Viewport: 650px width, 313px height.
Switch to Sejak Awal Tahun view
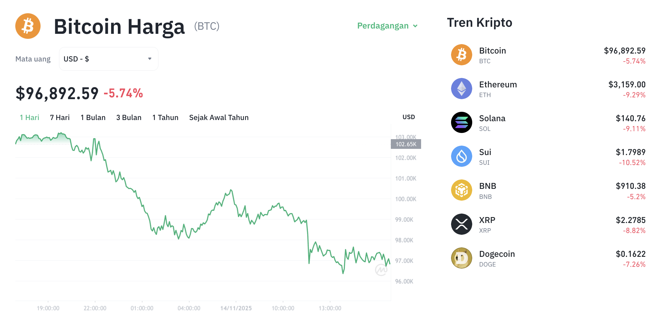(x=219, y=117)
